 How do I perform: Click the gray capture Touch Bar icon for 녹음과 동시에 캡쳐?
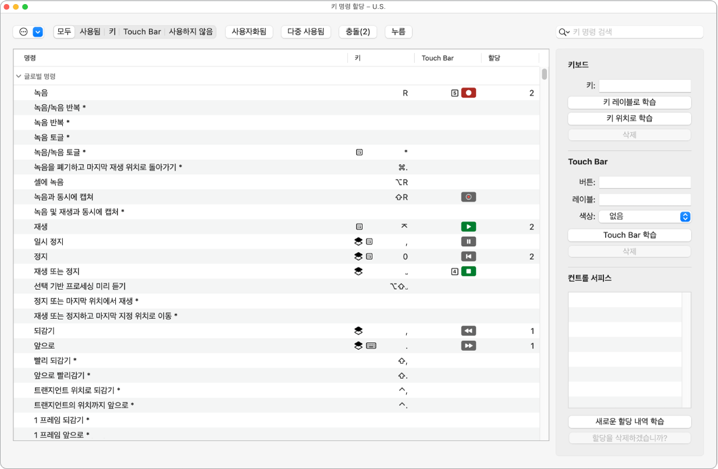click(468, 197)
